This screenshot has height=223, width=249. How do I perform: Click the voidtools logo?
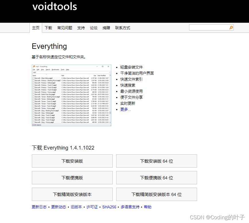[x=55, y=7]
